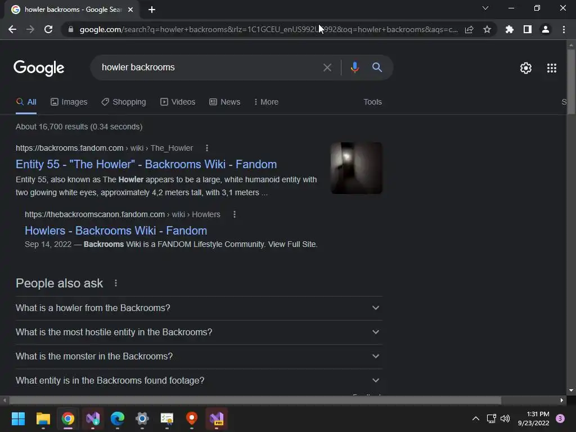576x432 pixels.
Task: Expand the most hostile entity question
Action: [199, 332]
